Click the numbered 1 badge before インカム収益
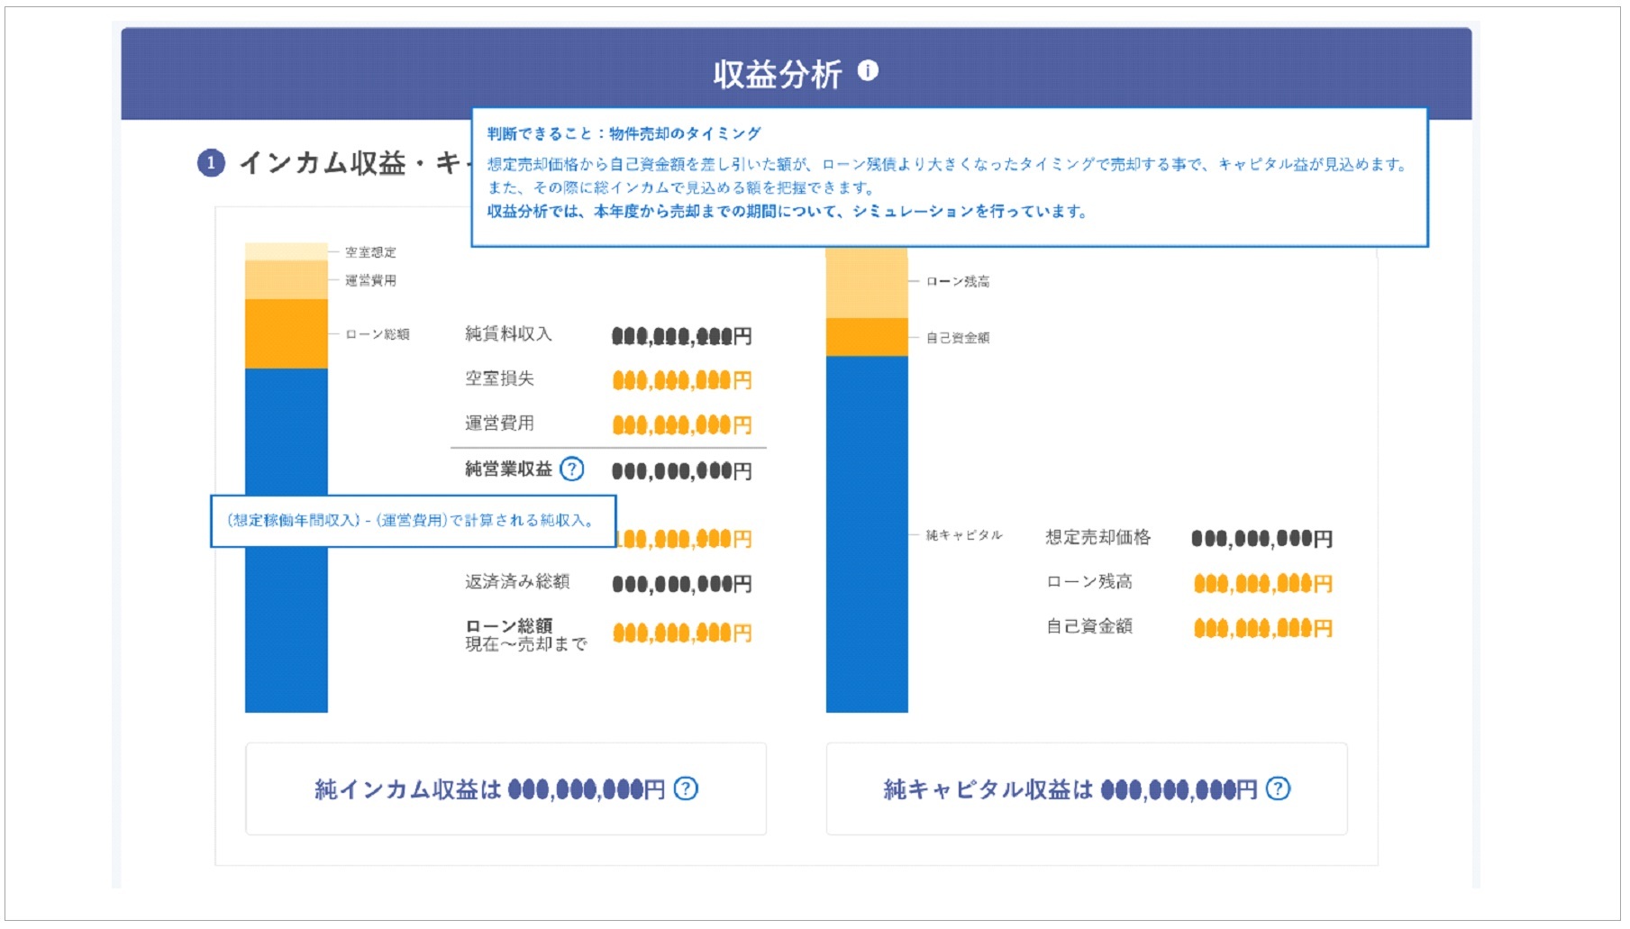 [x=211, y=163]
